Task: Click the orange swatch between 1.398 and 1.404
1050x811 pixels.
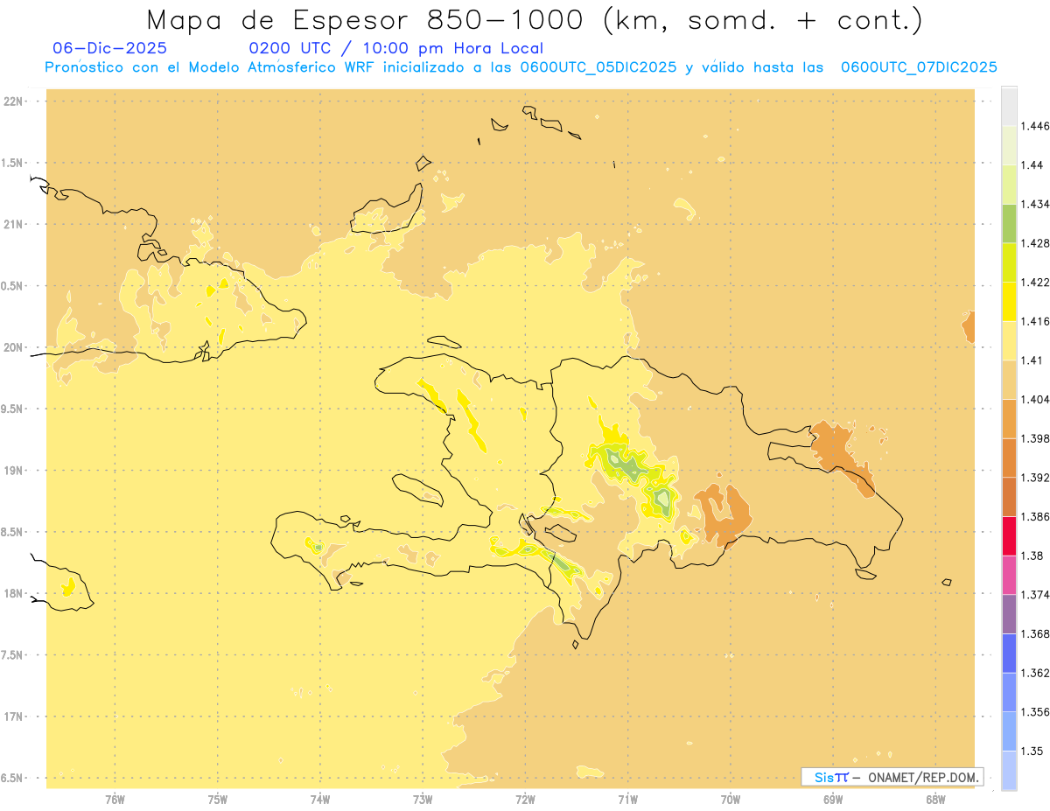Action: [1009, 418]
